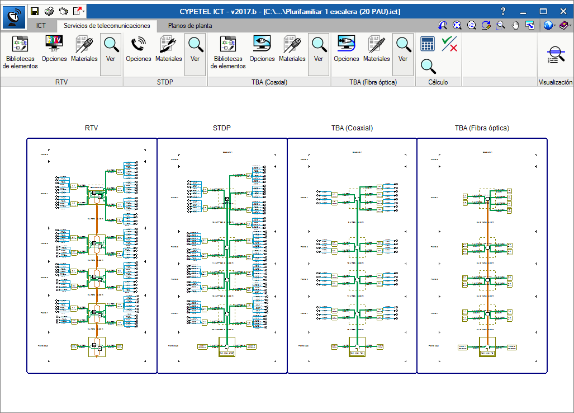Click the x2 zoom icon
This screenshot has height=413, width=574.
pyautogui.click(x=472, y=25)
